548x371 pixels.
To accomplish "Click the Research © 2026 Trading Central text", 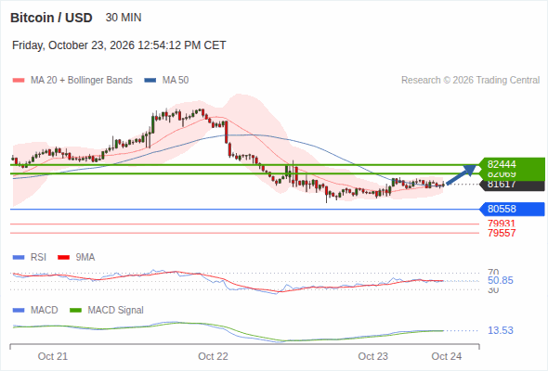I will click(x=470, y=81).
